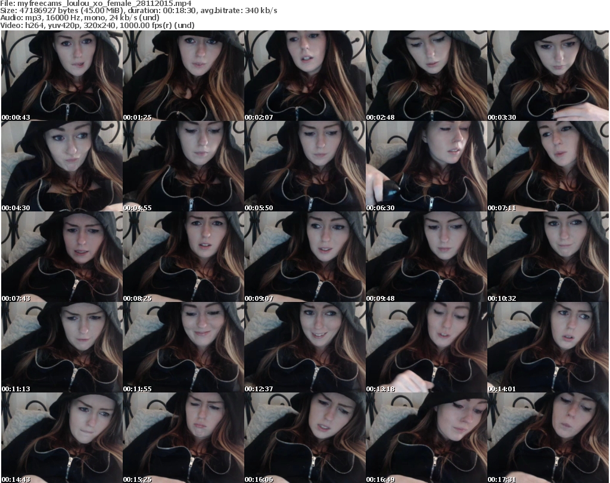The image size is (610, 483).
Task: Click the frame stamped 00:14:43
Action: click(62, 438)
